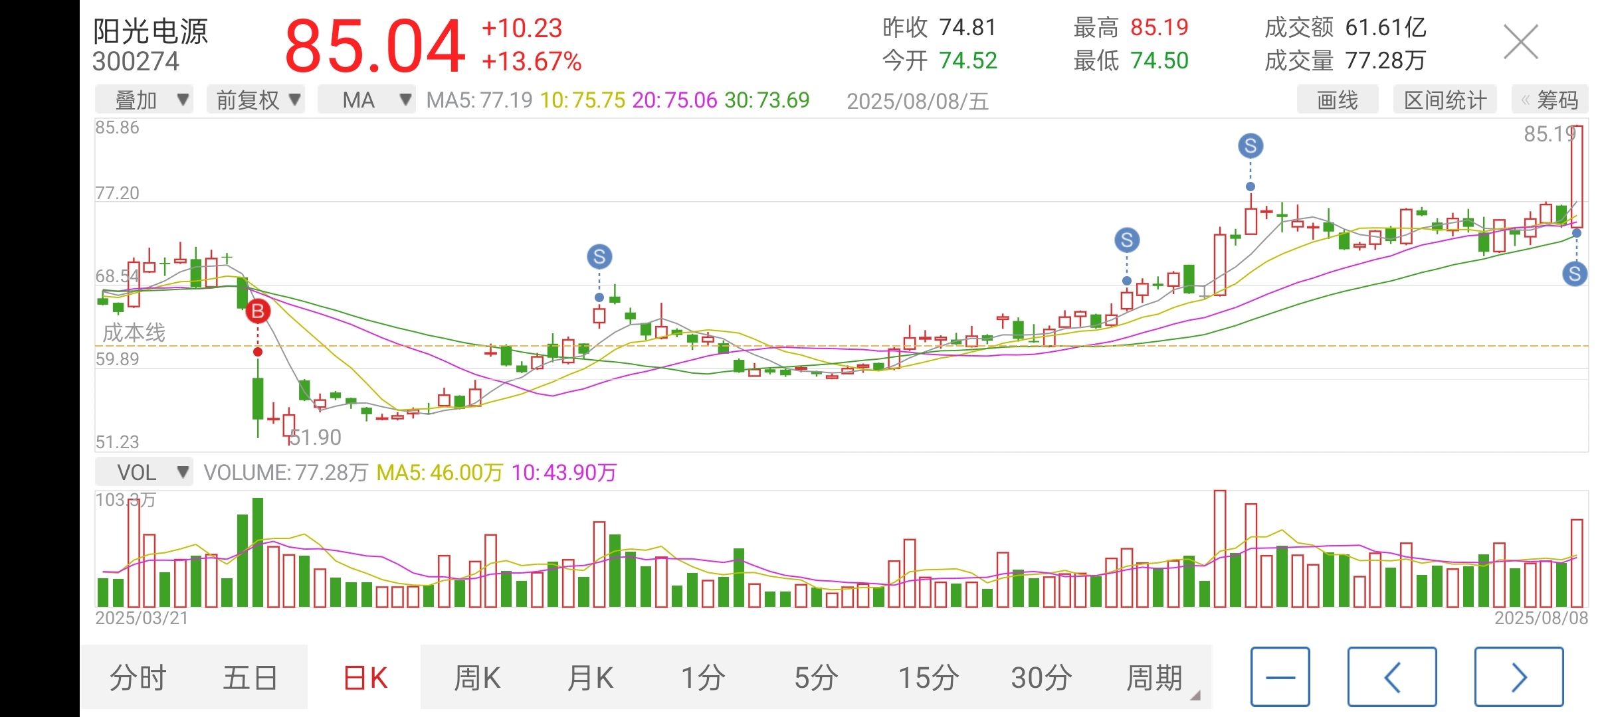Click the 区间统计 range statistics button
1604x717 pixels.
pos(1445,100)
